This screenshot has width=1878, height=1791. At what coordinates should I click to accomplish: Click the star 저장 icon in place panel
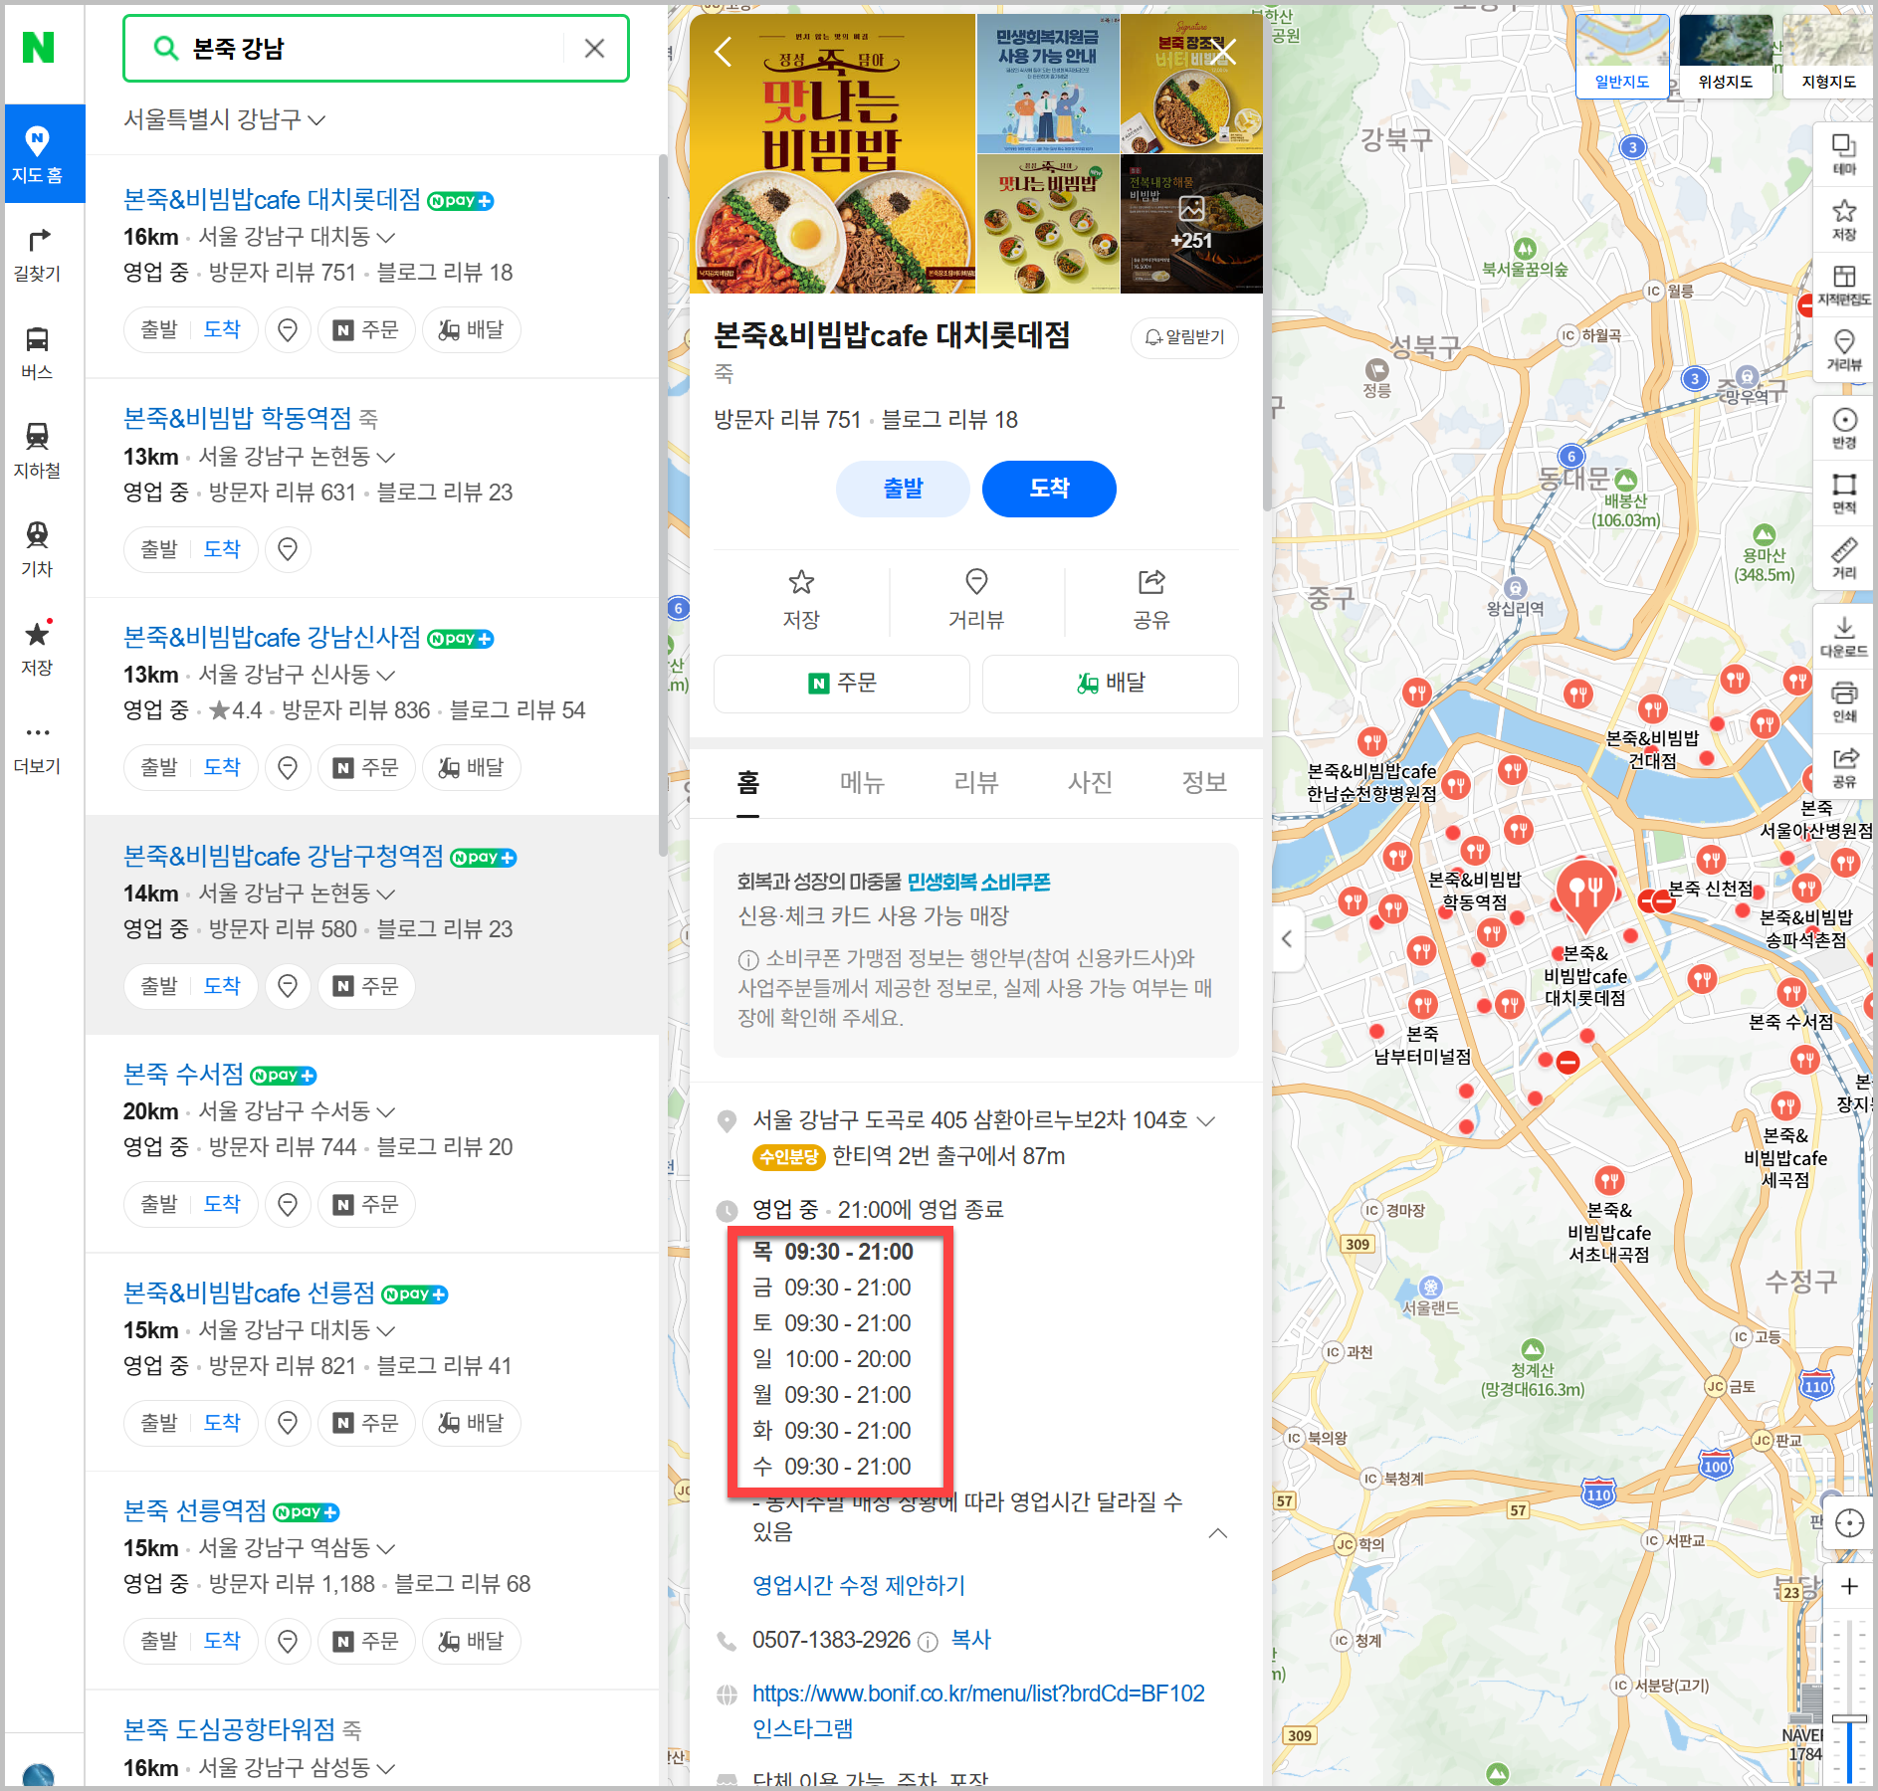click(x=800, y=598)
